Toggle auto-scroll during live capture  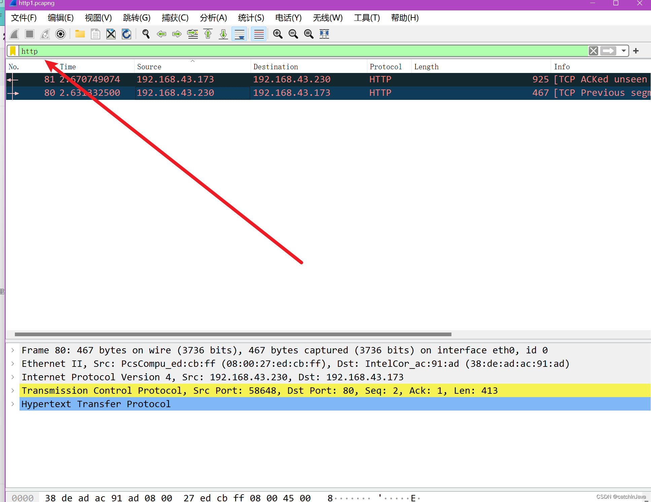pyautogui.click(x=239, y=34)
